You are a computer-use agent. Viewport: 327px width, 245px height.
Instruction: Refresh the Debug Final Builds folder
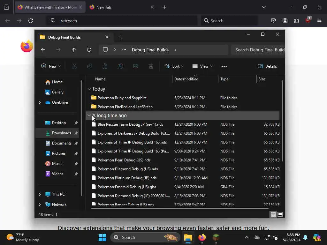click(x=89, y=50)
